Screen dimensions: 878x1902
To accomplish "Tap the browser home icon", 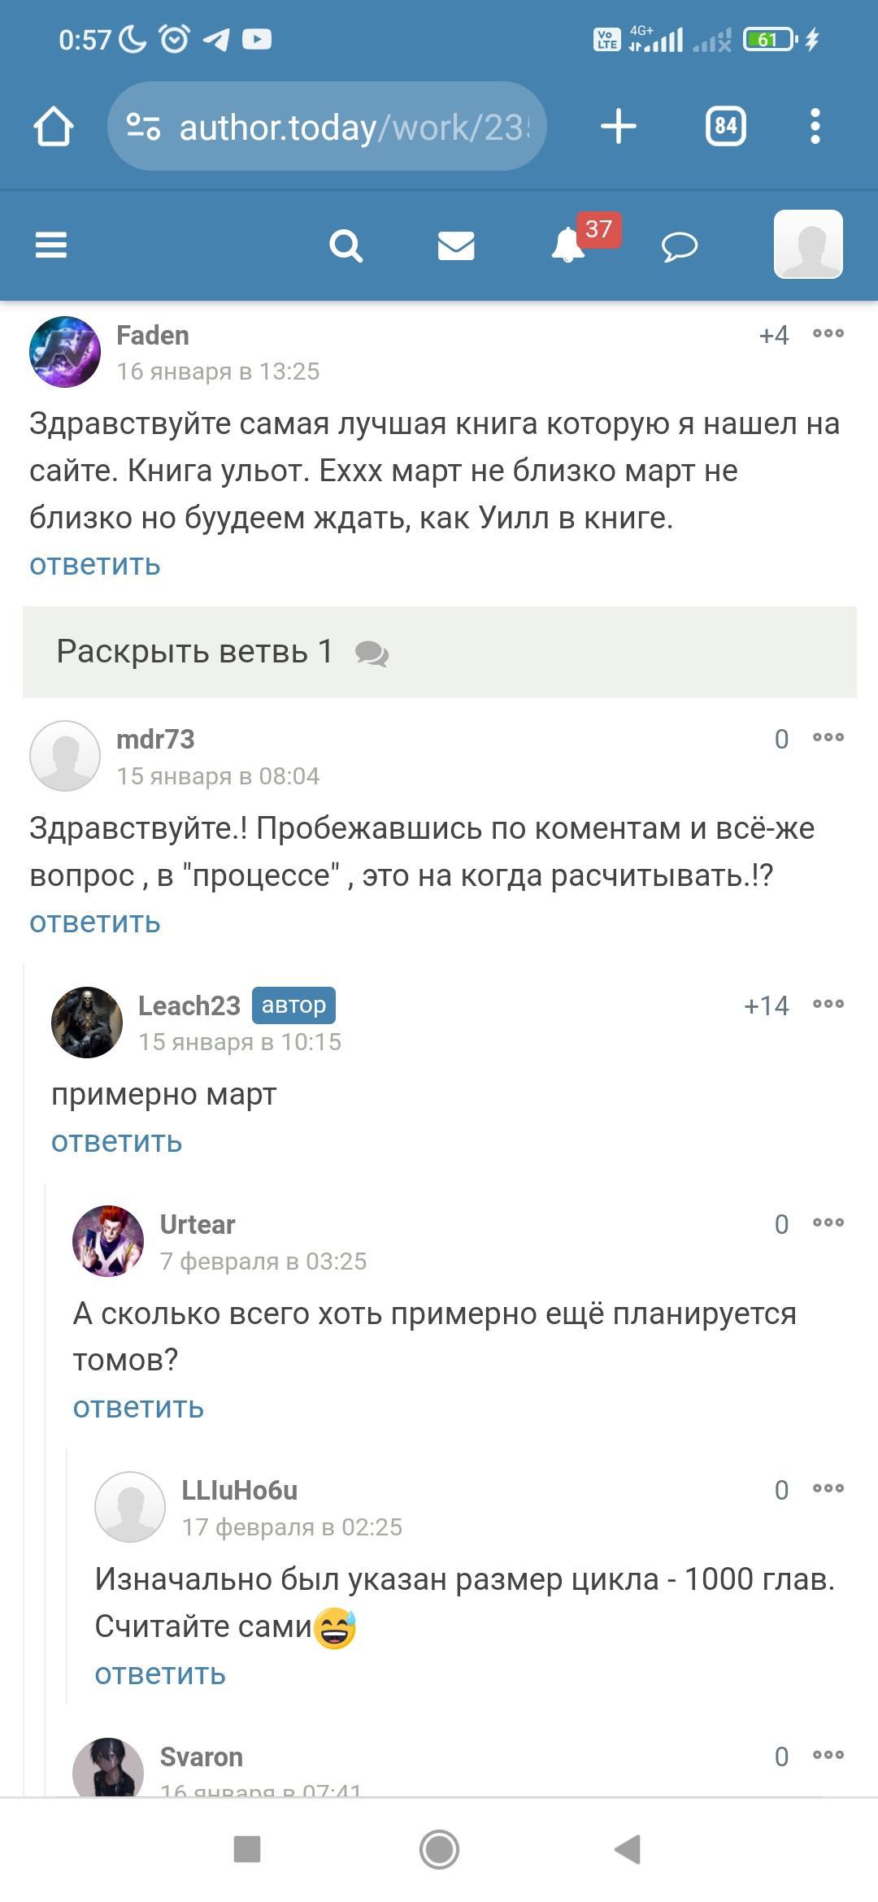I will pos(54,127).
